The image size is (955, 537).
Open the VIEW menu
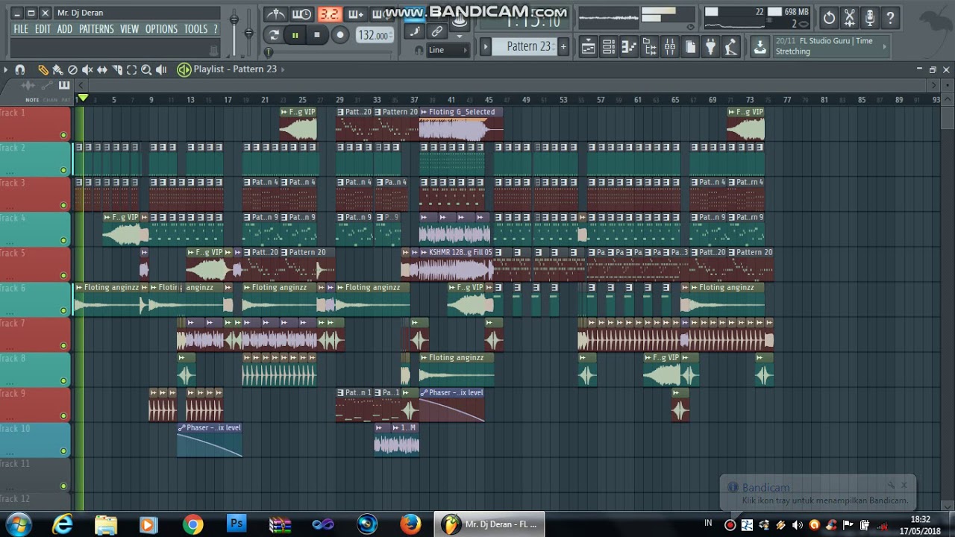[x=129, y=29]
